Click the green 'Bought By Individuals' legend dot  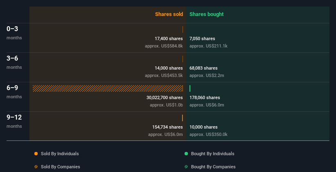[x=186, y=154]
